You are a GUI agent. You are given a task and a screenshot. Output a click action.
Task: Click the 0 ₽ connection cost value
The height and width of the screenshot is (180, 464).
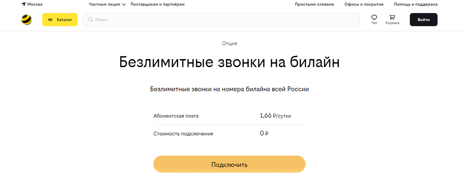tap(264, 134)
